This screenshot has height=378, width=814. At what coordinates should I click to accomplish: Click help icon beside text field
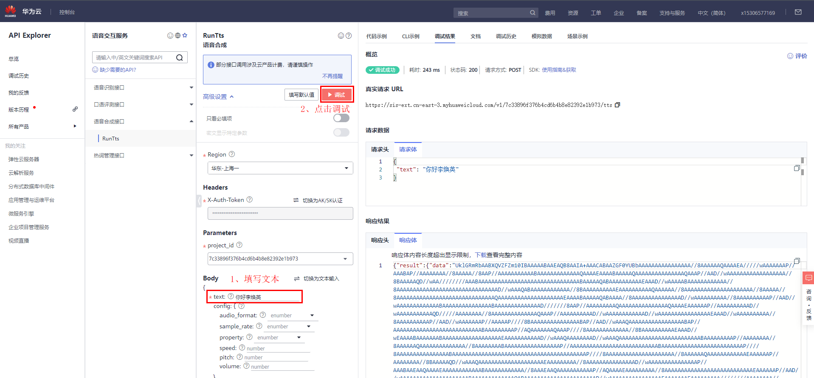[231, 296]
